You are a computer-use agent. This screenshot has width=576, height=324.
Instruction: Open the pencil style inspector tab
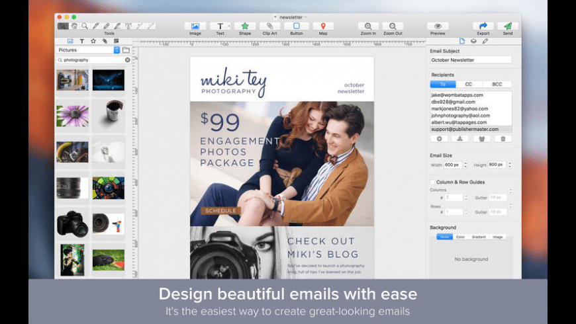(485, 41)
